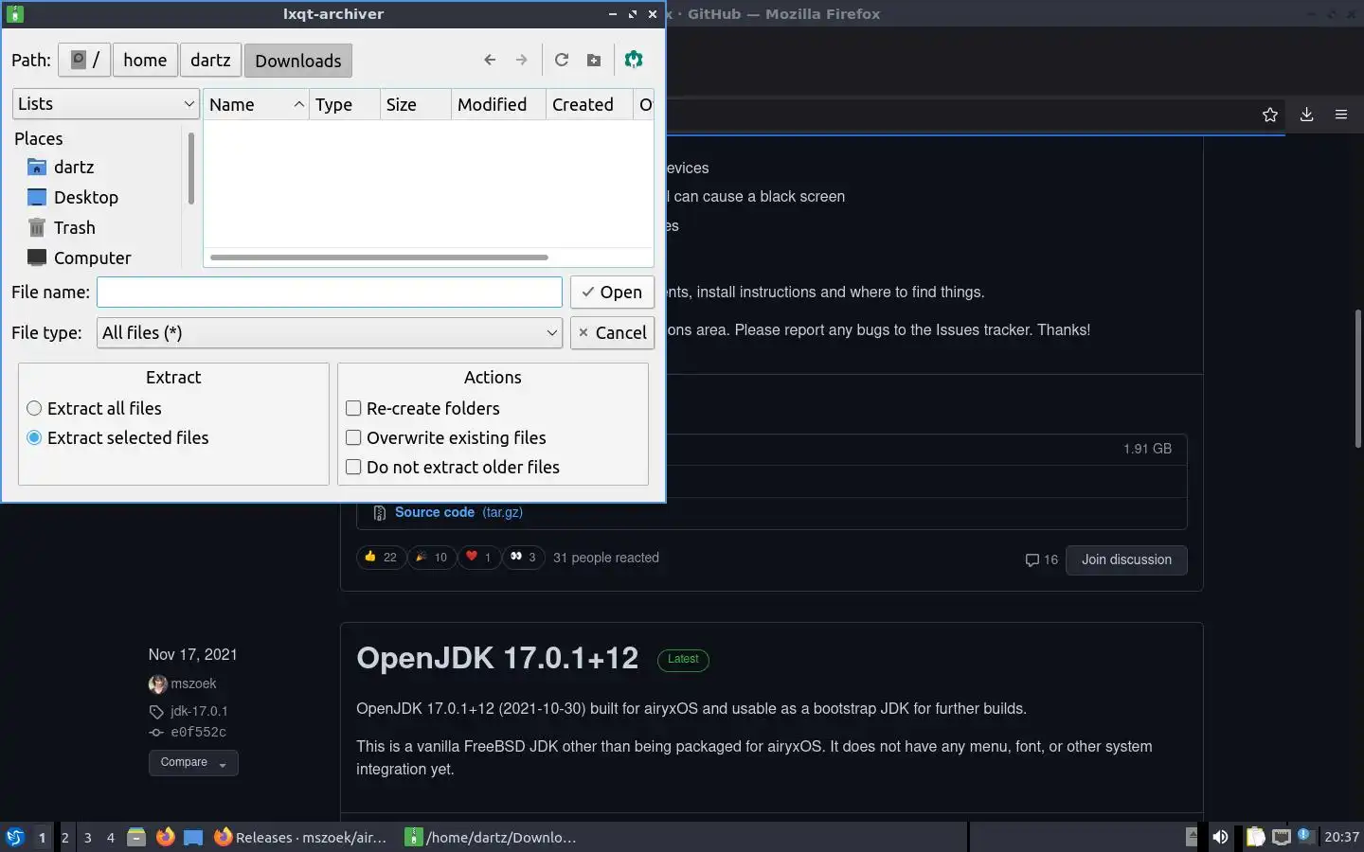Open the LXQt application menu
This screenshot has height=852, width=1364.
(14, 837)
